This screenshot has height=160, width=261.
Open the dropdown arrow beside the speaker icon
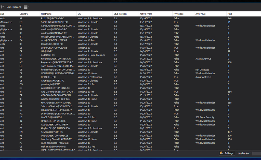3,7
